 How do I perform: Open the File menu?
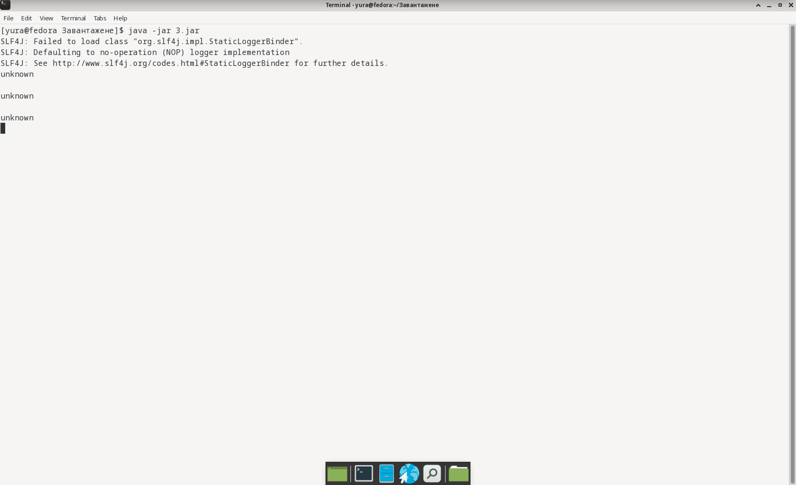tap(9, 18)
